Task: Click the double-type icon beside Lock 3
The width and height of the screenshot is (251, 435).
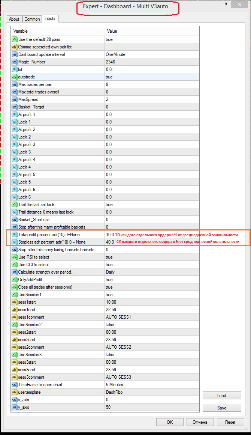Action: [14, 152]
